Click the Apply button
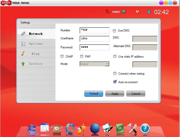This screenshot has width=180, height=137. click(x=115, y=94)
